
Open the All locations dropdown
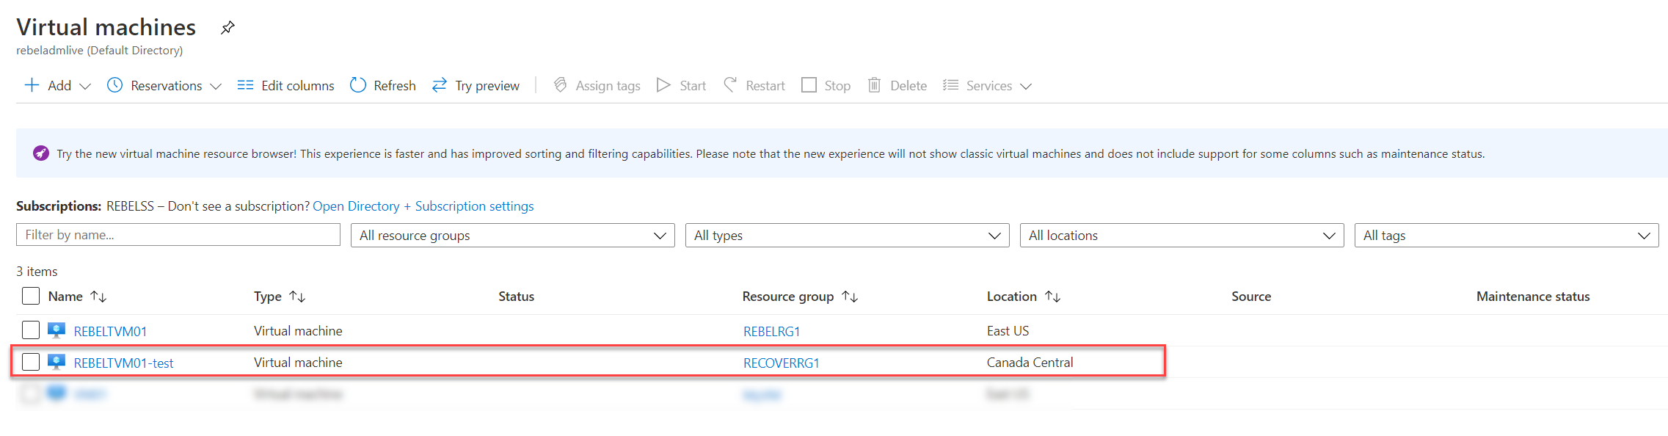1182,235
